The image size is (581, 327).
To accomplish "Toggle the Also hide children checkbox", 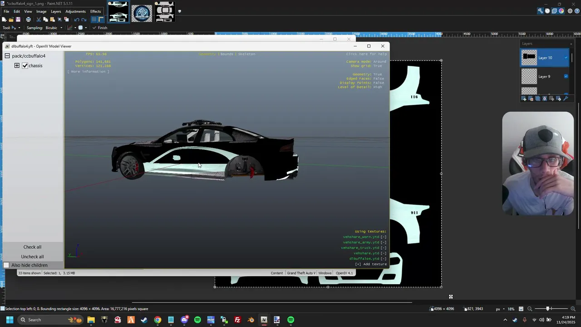I will (x=6, y=265).
